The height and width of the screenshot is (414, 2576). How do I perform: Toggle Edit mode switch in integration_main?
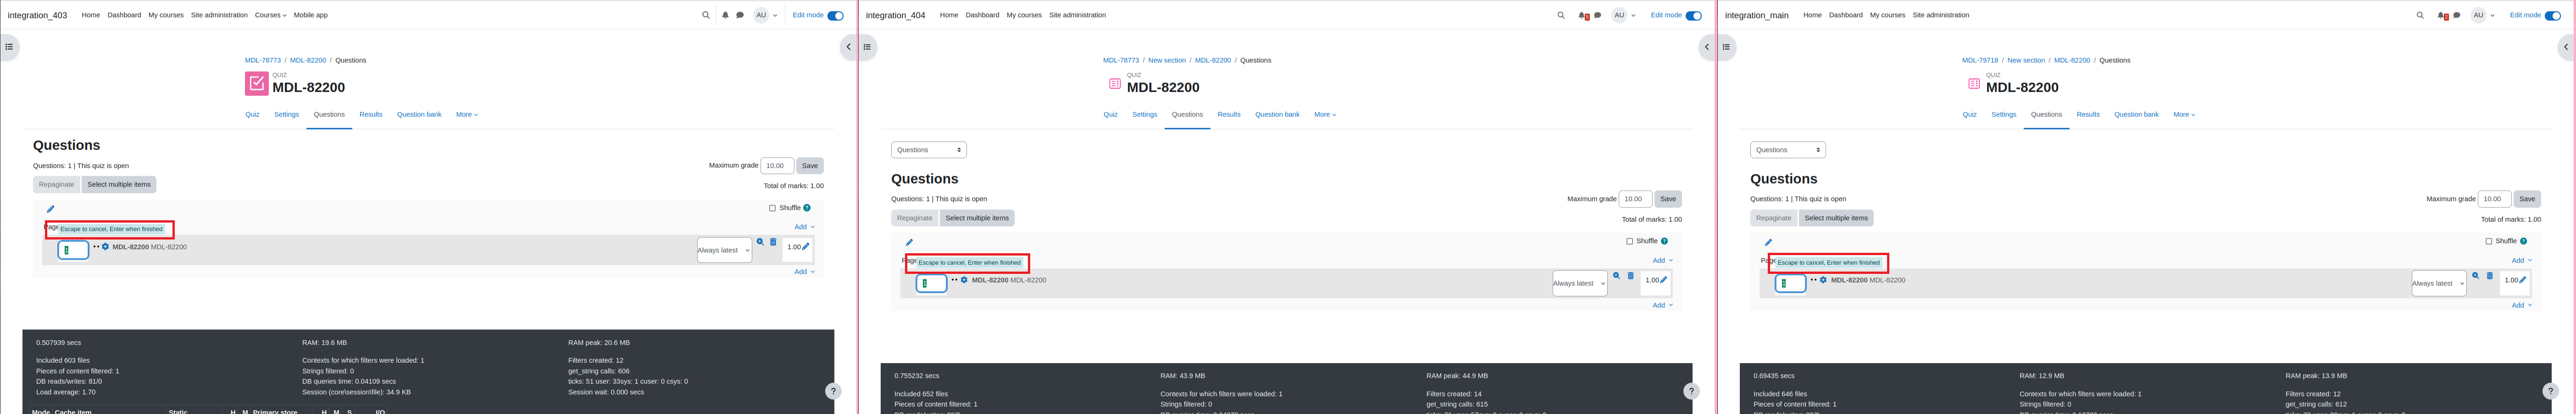(2552, 15)
